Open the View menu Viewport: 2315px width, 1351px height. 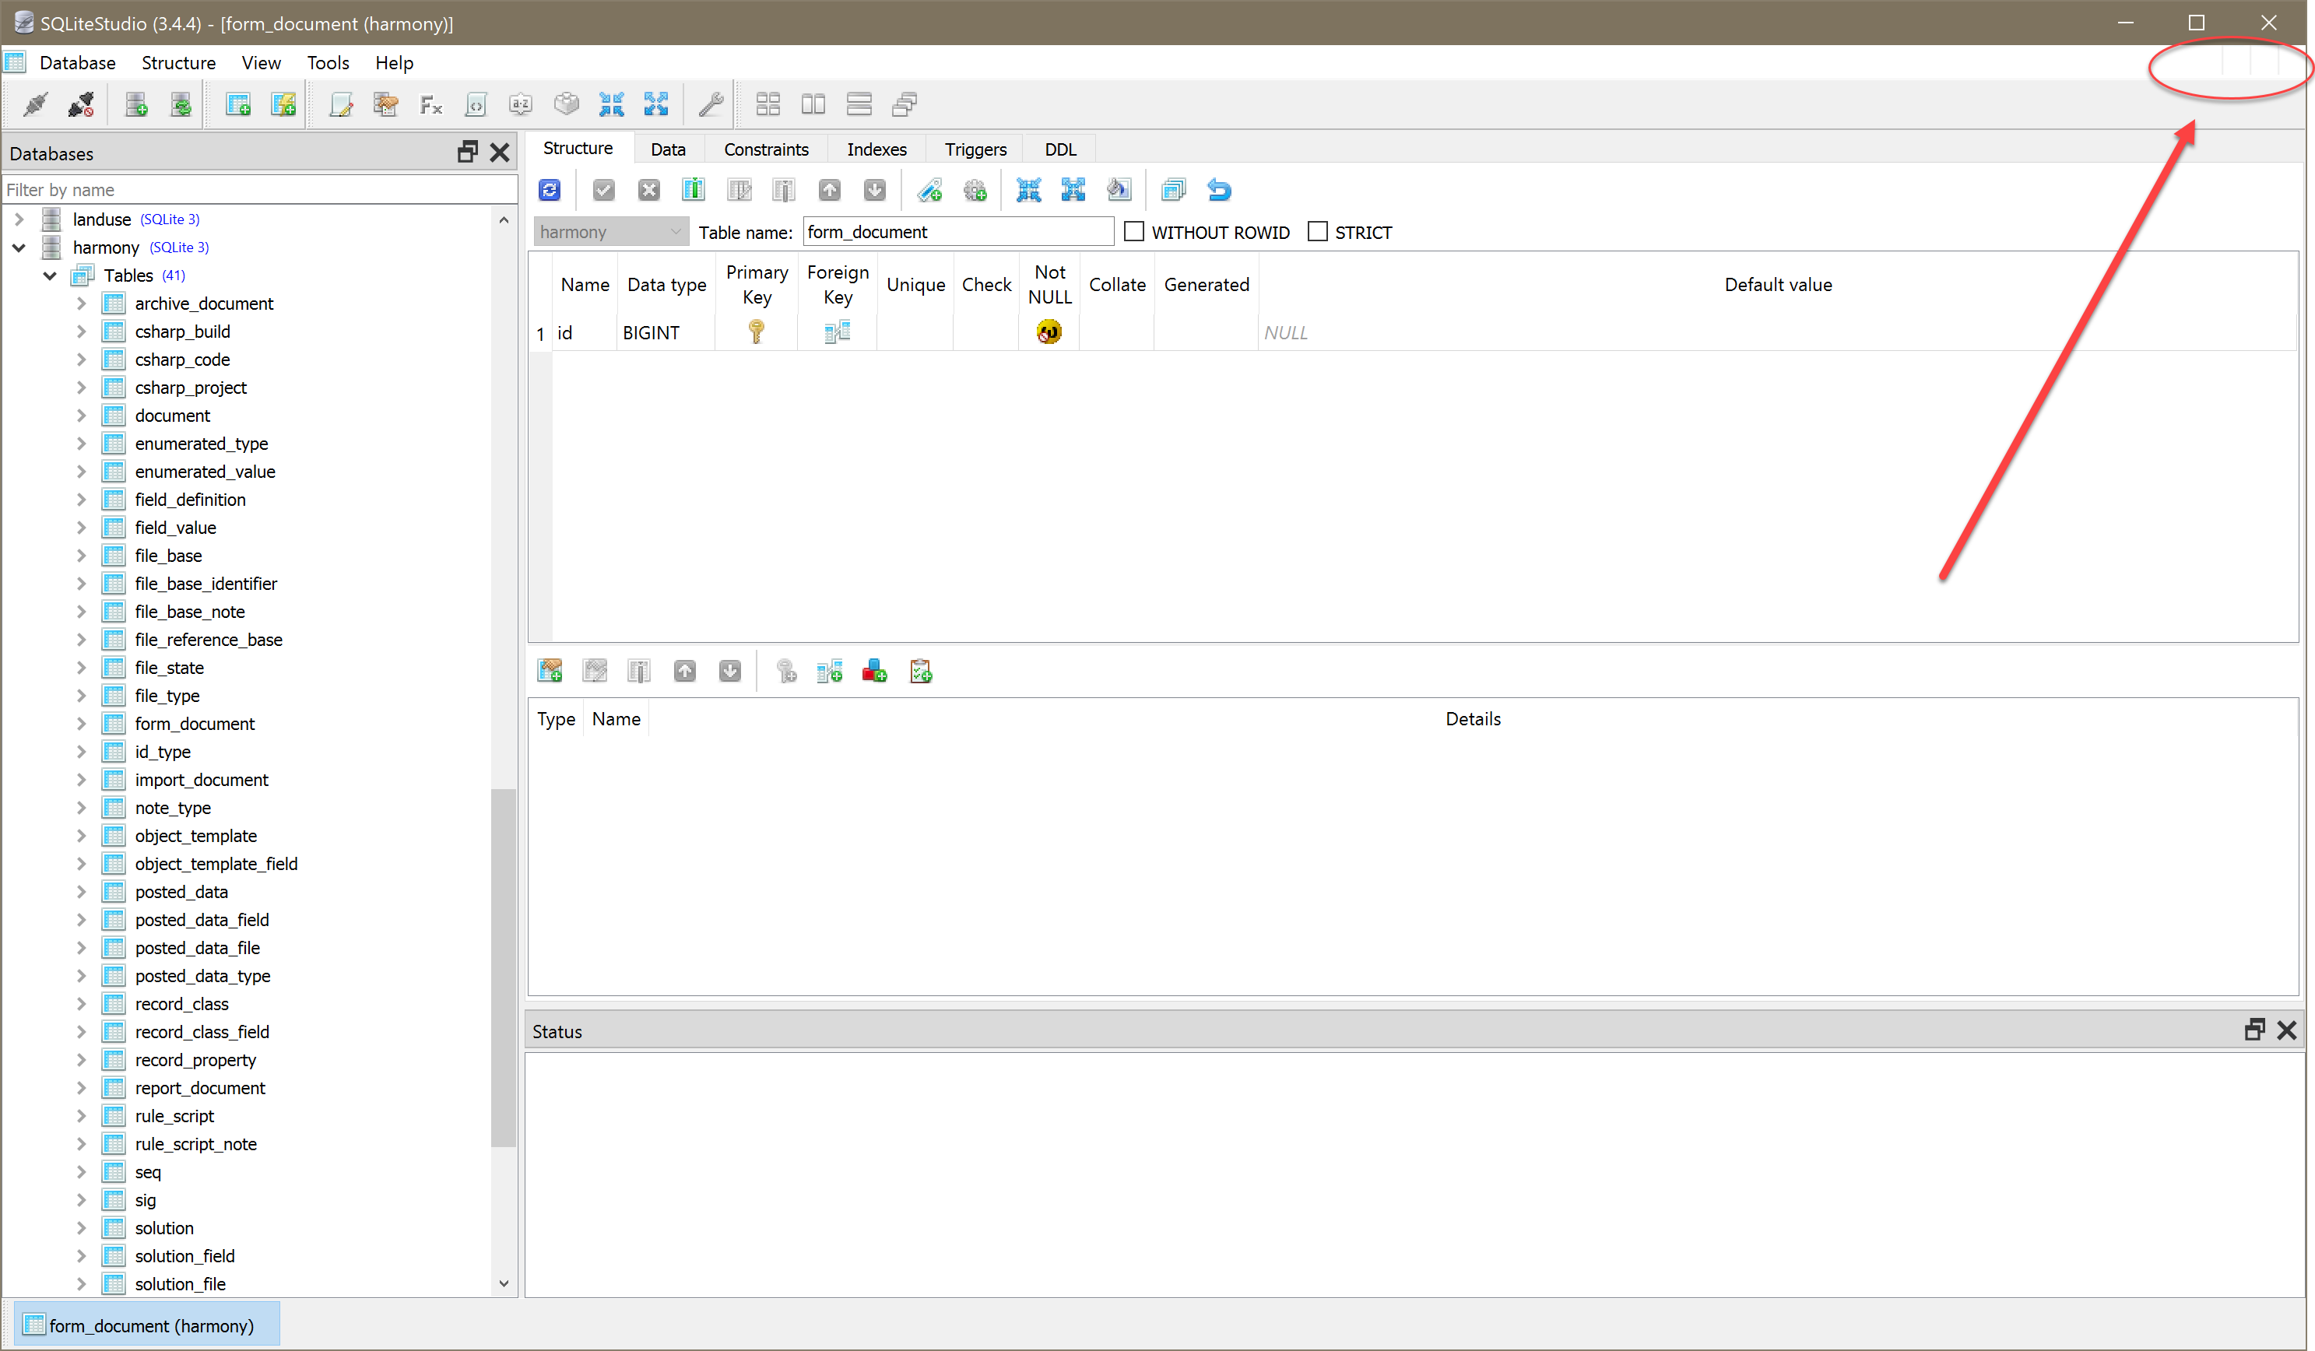(261, 62)
